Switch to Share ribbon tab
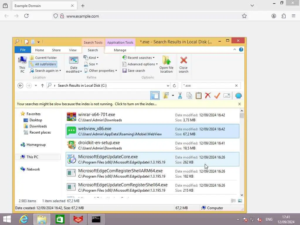This screenshot has height=225, width=300. click(56, 50)
